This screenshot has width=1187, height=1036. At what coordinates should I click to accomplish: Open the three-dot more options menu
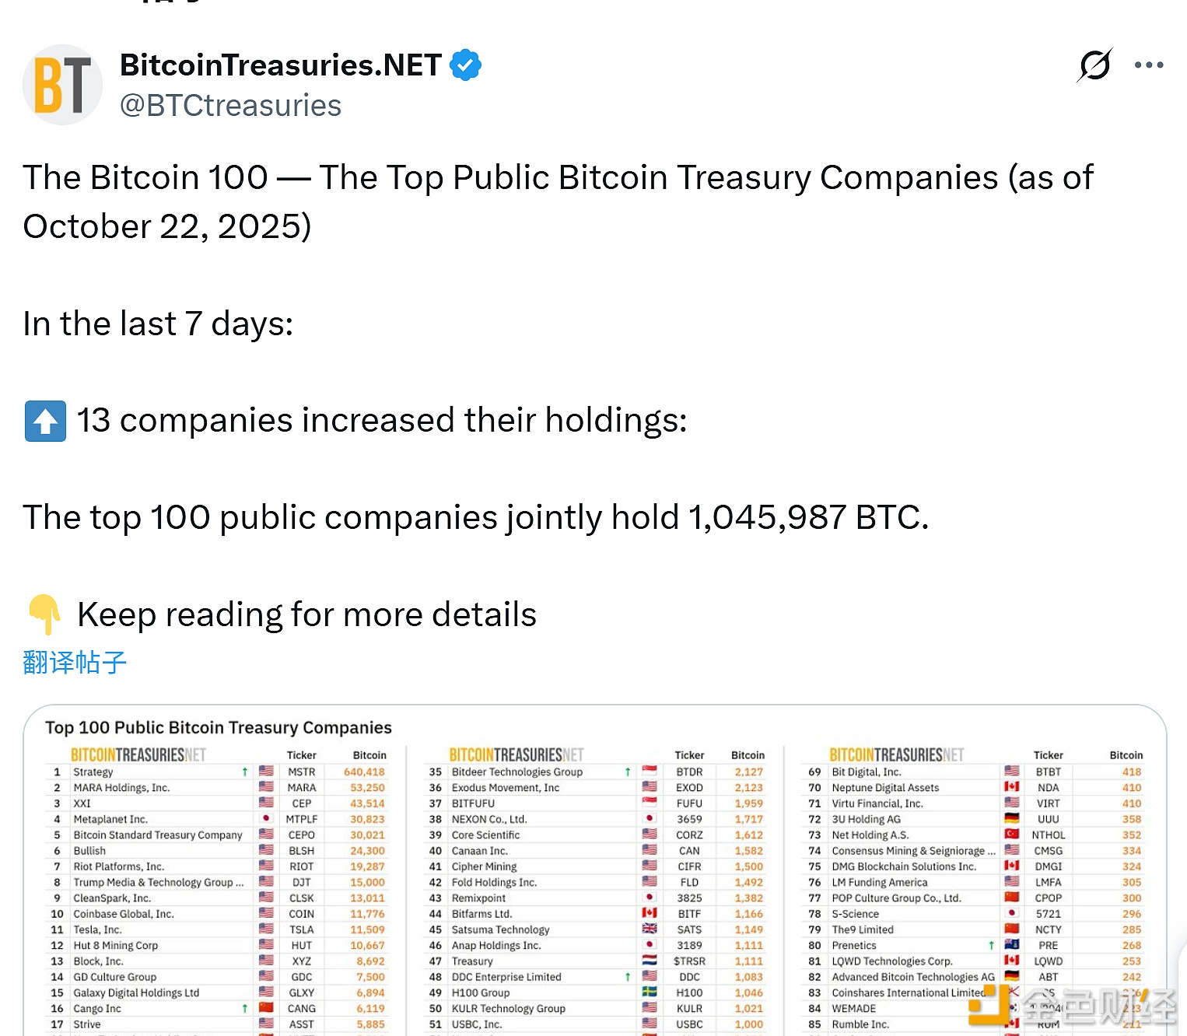(x=1149, y=65)
